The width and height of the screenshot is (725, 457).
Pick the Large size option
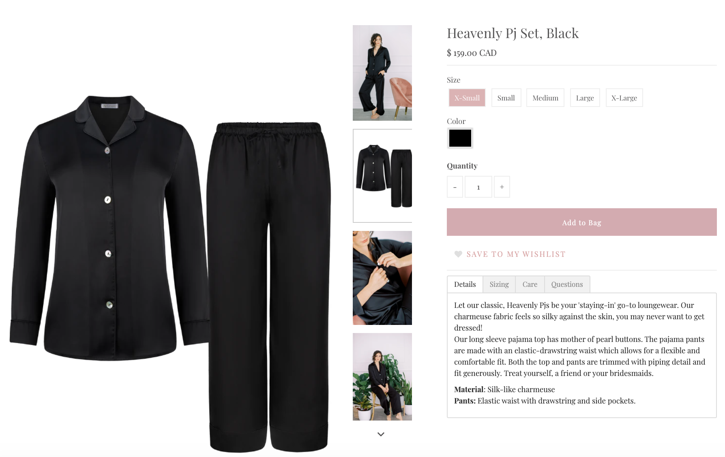point(585,98)
